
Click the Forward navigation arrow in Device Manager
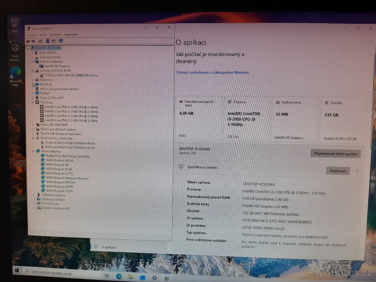(x=33, y=41)
